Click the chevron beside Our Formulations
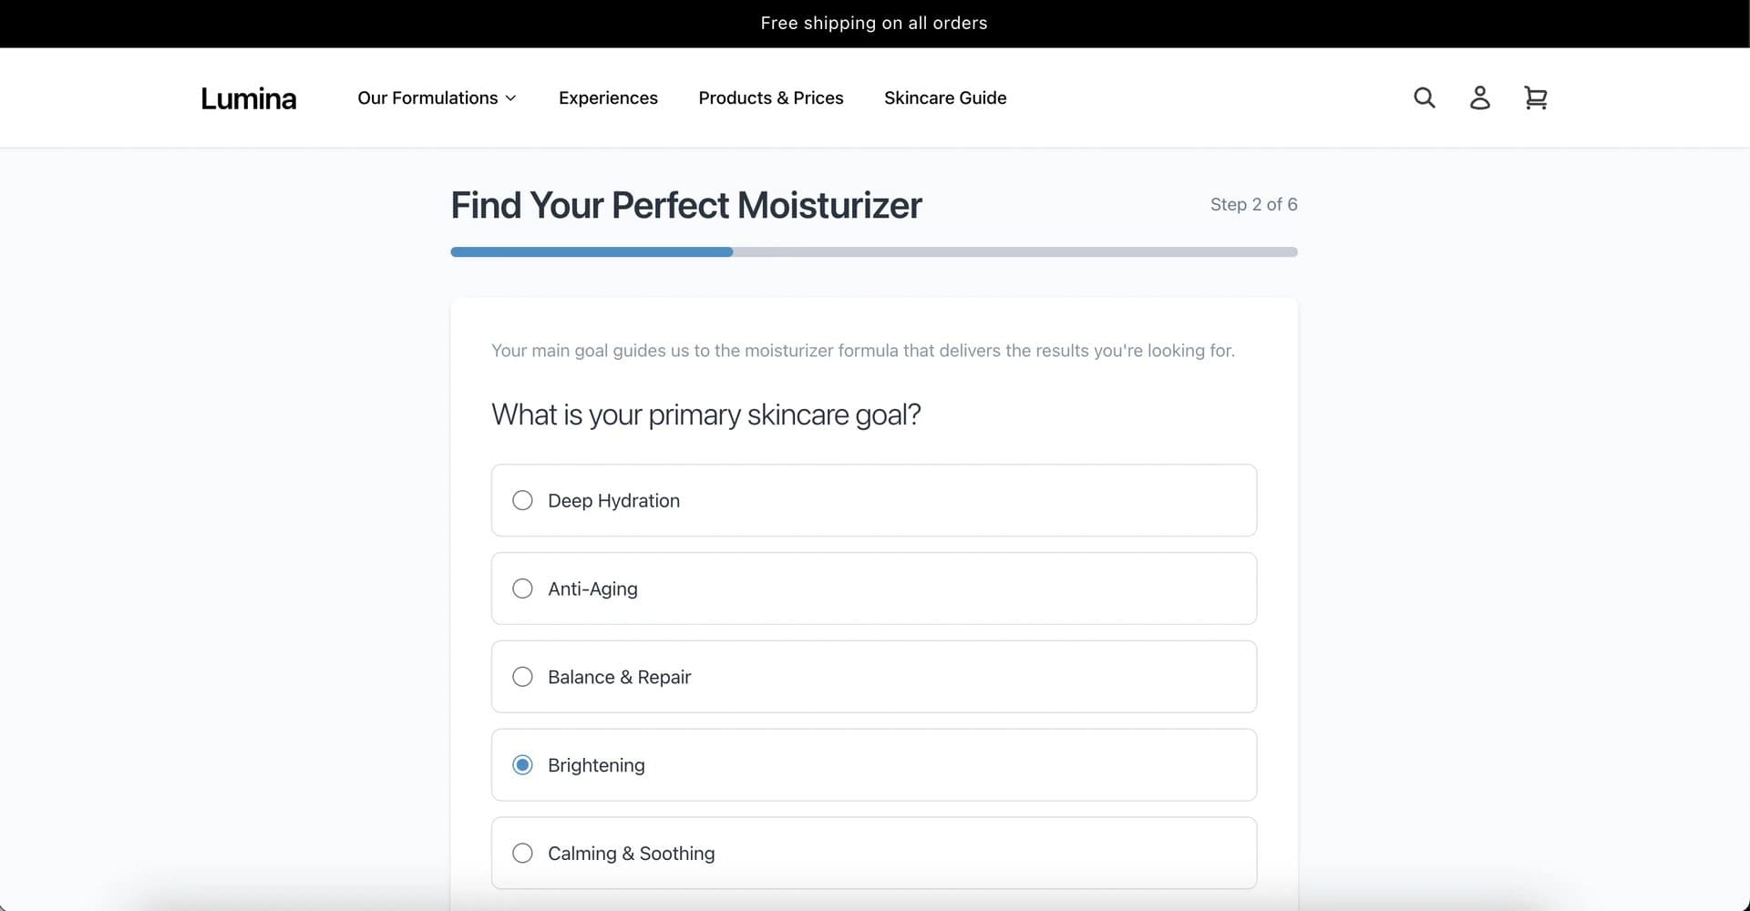The height and width of the screenshot is (911, 1750). [510, 98]
